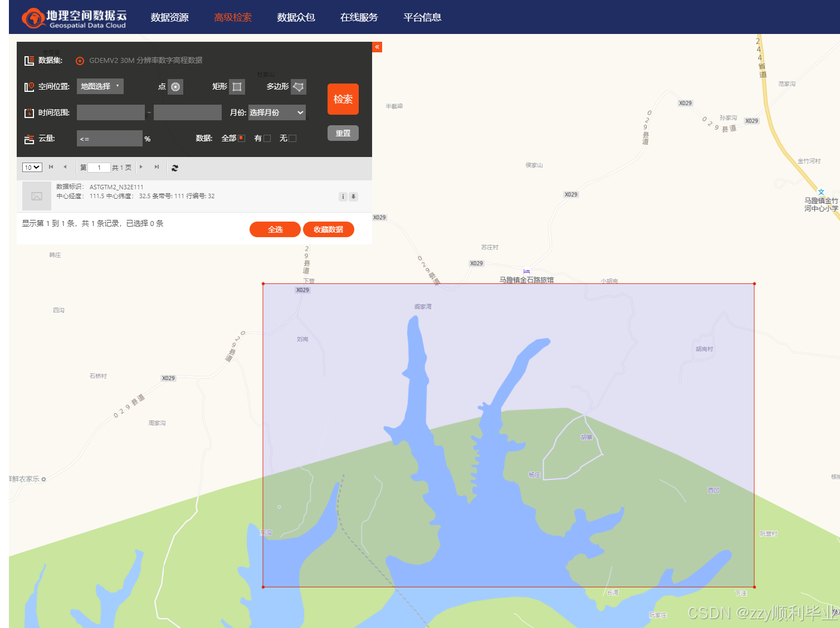
Task: Refresh the results list
Action: click(x=175, y=168)
